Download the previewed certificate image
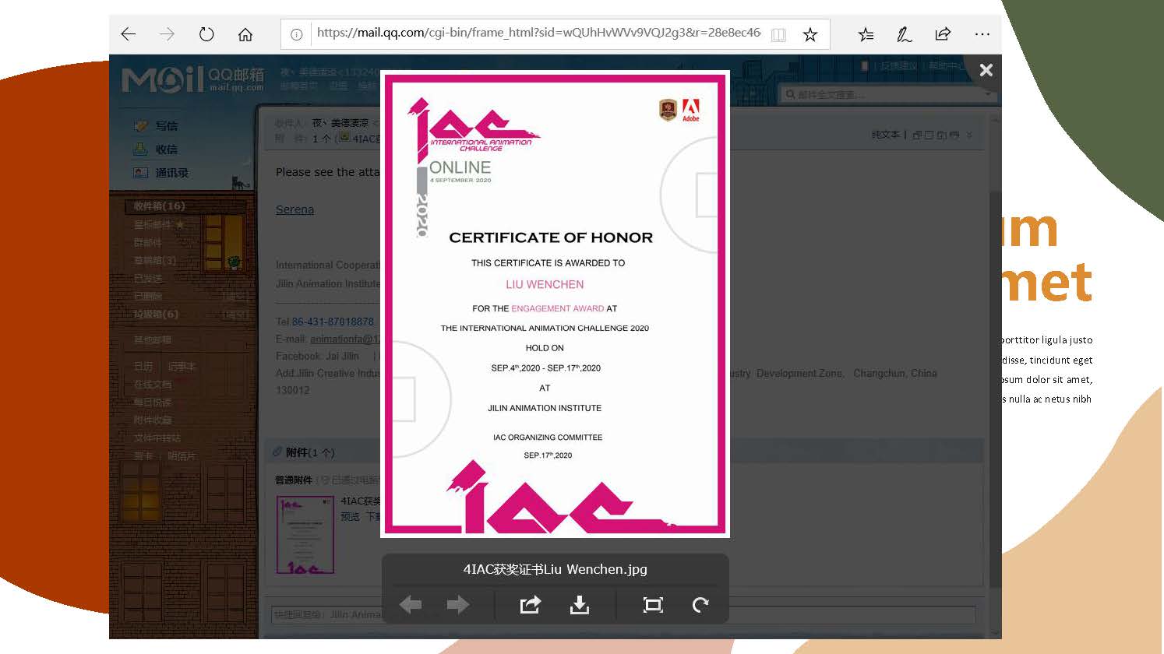 coord(580,605)
